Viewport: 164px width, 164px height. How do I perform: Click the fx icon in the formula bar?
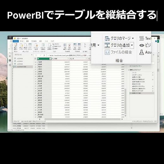(x=44, y=55)
